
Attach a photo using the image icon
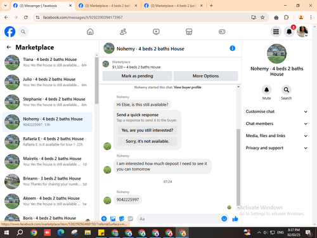(x=113, y=218)
